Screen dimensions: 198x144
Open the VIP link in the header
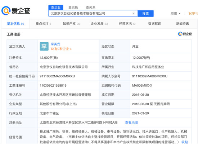pos(193,14)
